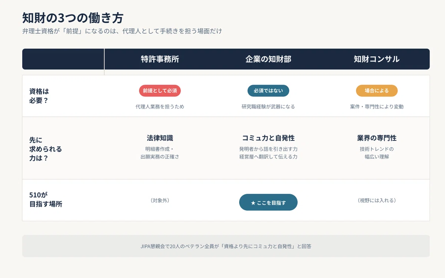
Task: Click the text '出願実務の正確さ'
Action: (160, 157)
